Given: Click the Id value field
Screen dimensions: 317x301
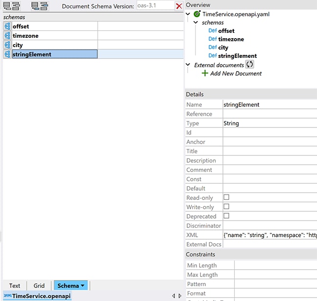Looking at the screenshot, I should pyautogui.click(x=270, y=132).
